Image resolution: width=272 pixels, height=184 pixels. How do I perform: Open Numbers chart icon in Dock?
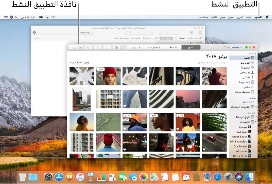[101, 177]
